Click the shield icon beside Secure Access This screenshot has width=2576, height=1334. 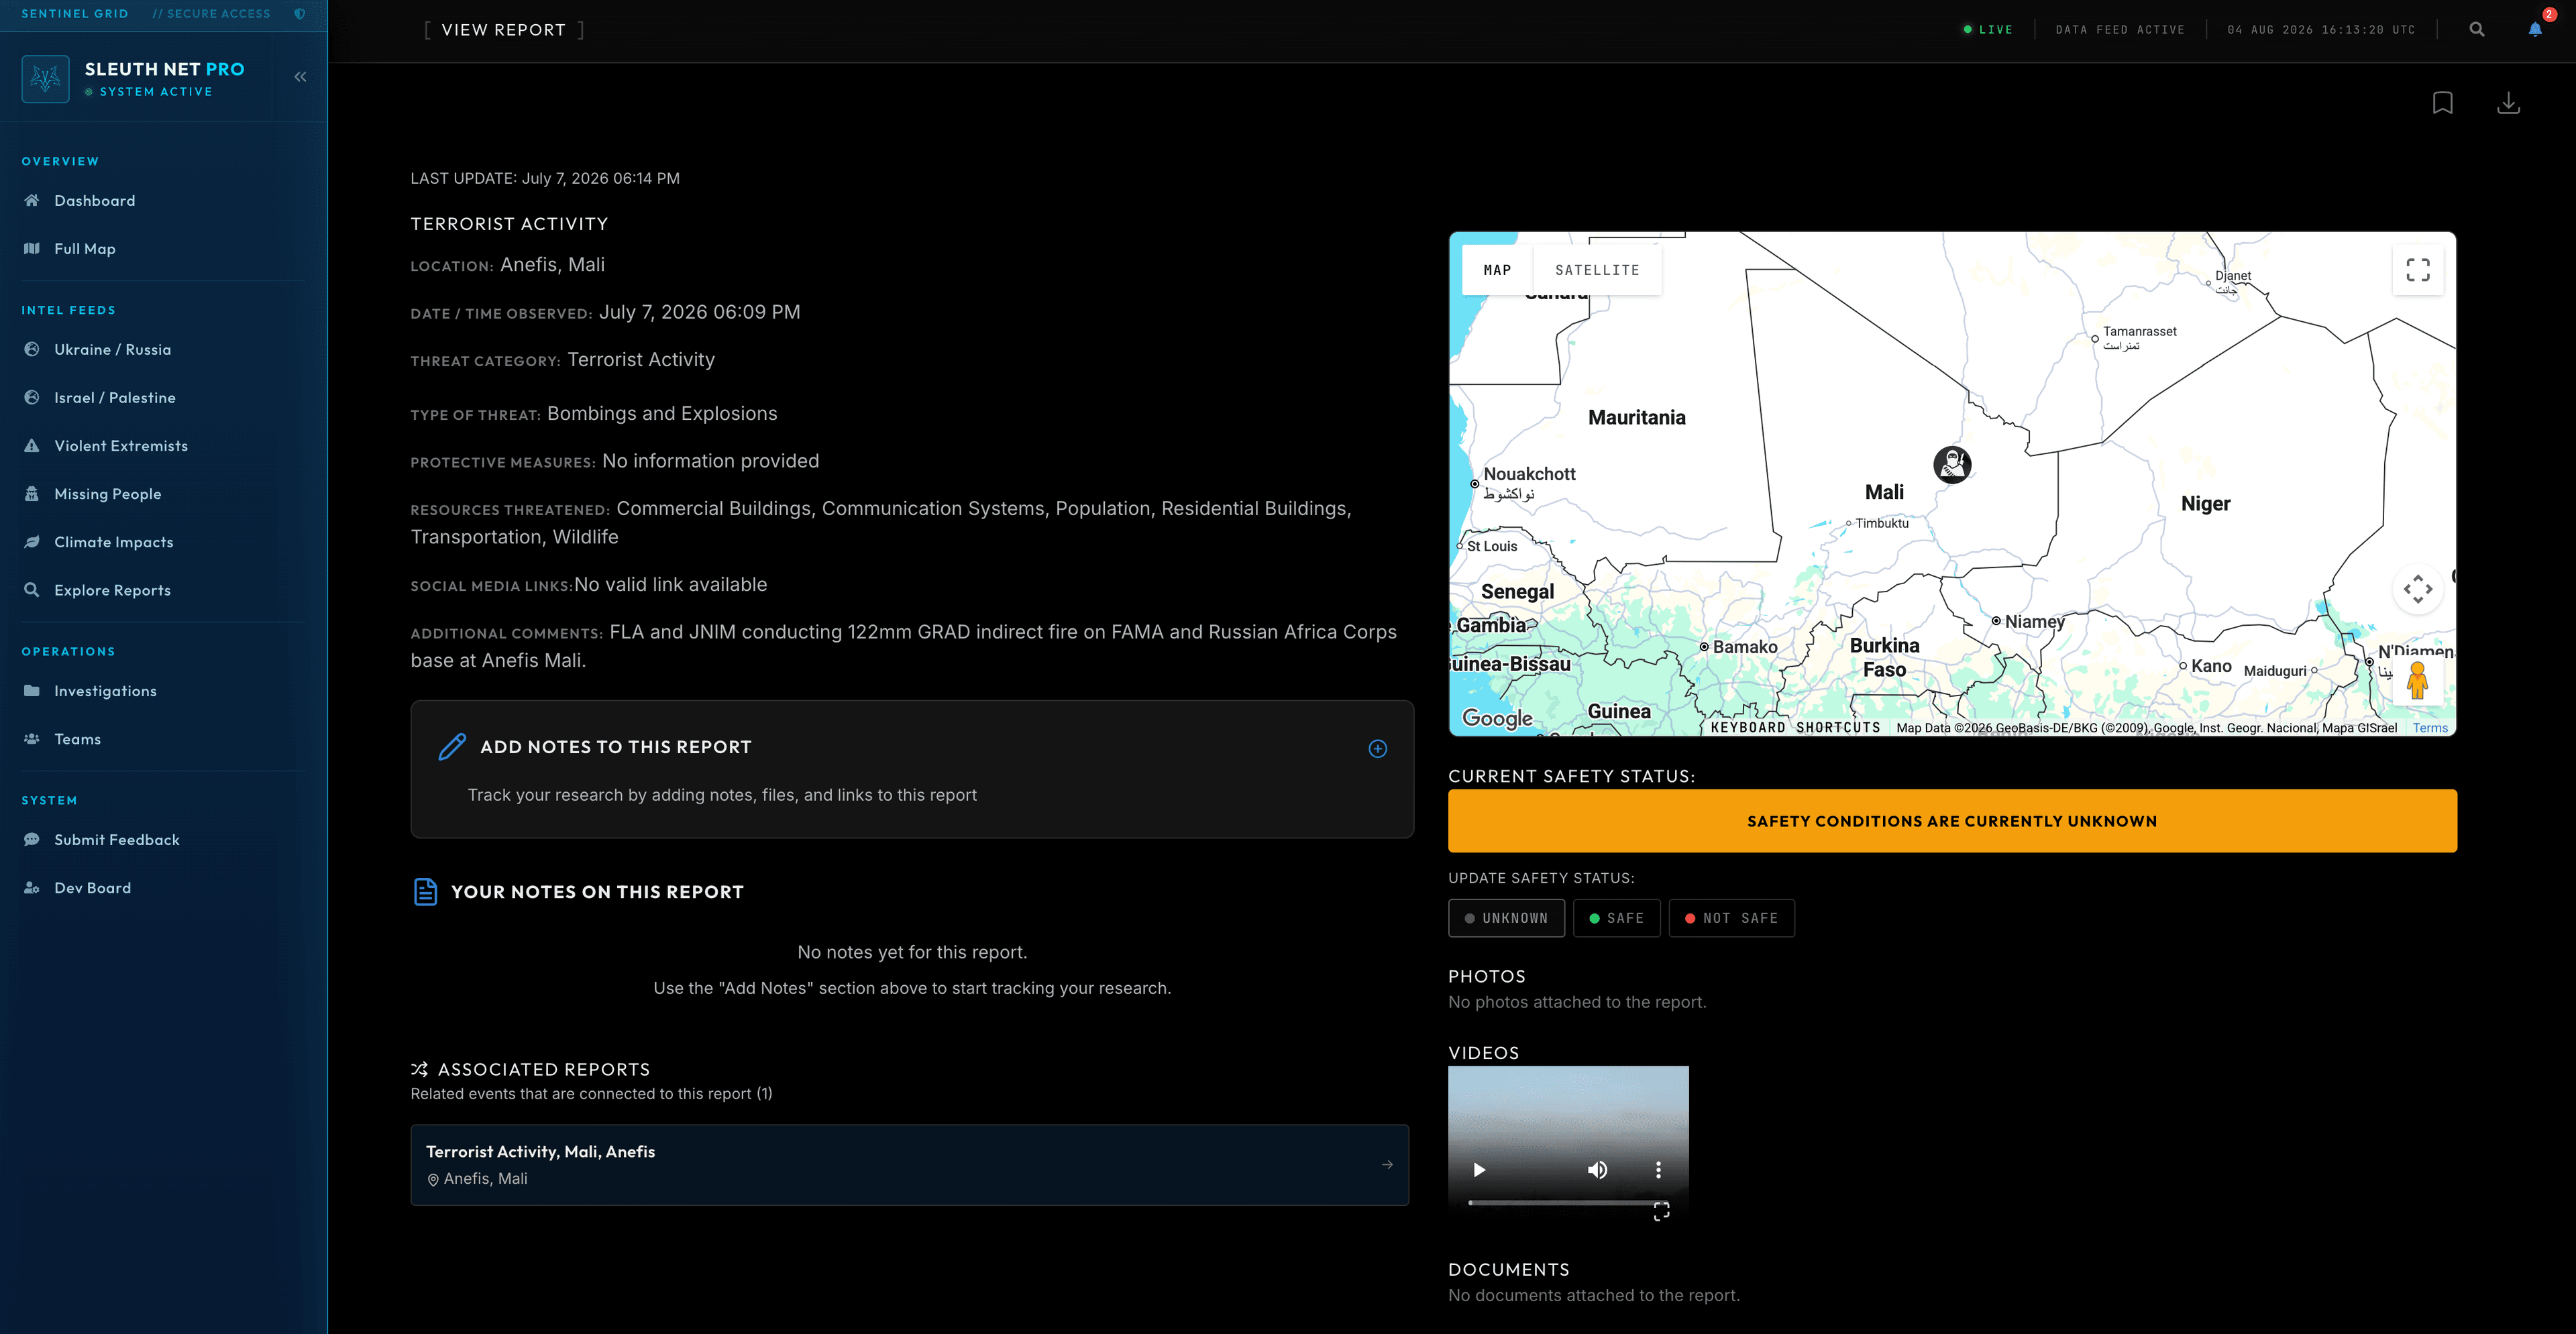pos(299,14)
